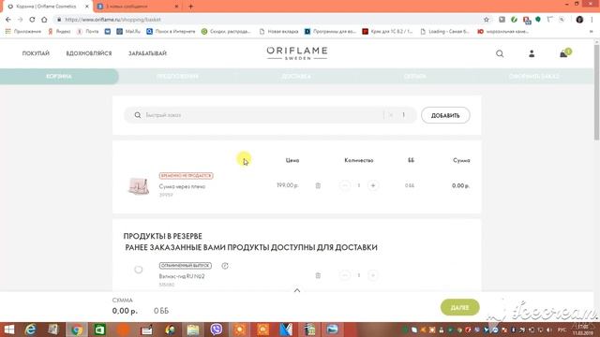Click the browser home icon
The height and width of the screenshot is (337, 600).
[x=44, y=20]
